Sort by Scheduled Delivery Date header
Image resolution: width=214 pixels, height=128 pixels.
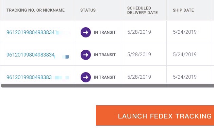[142, 10]
